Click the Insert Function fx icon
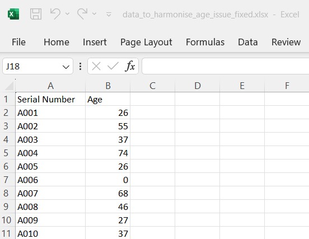Image resolution: width=309 pixels, height=239 pixels. 130,66
